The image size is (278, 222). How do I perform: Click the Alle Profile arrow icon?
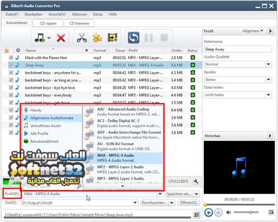pos(26,133)
